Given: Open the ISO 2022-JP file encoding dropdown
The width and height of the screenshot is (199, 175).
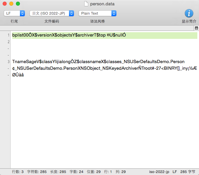Looking at the screenshot, I should pyautogui.click(x=52, y=13).
